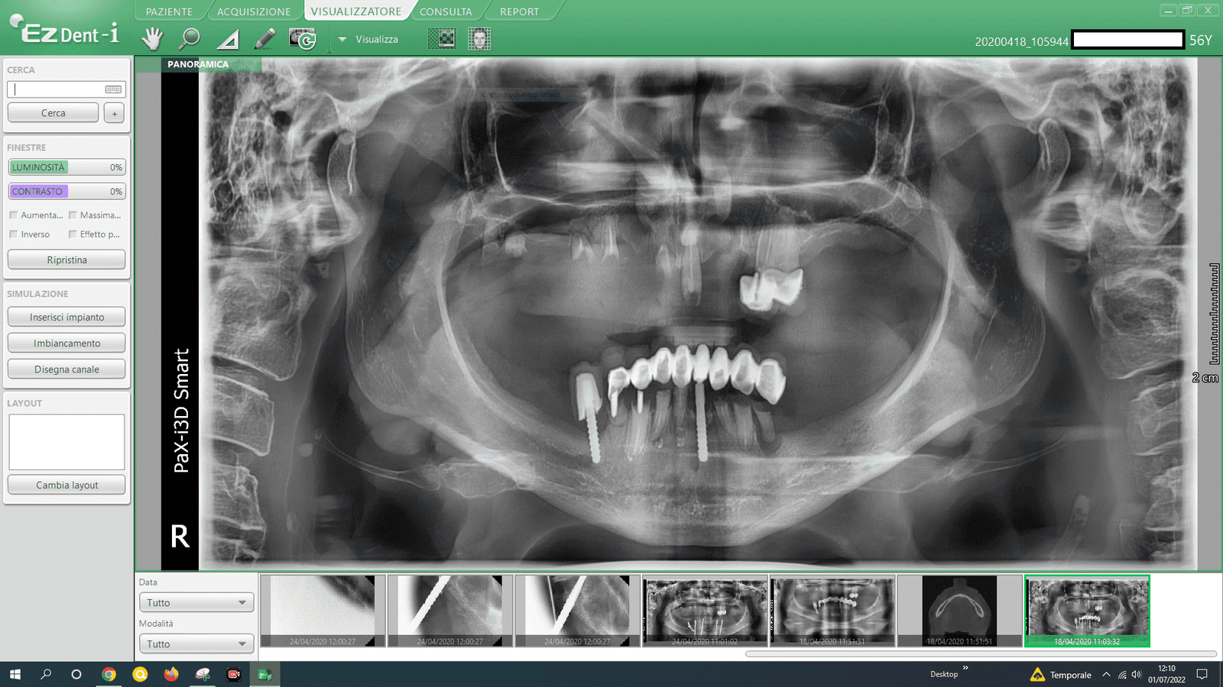
Task: Open the Data filter dropdown
Action: (x=196, y=602)
